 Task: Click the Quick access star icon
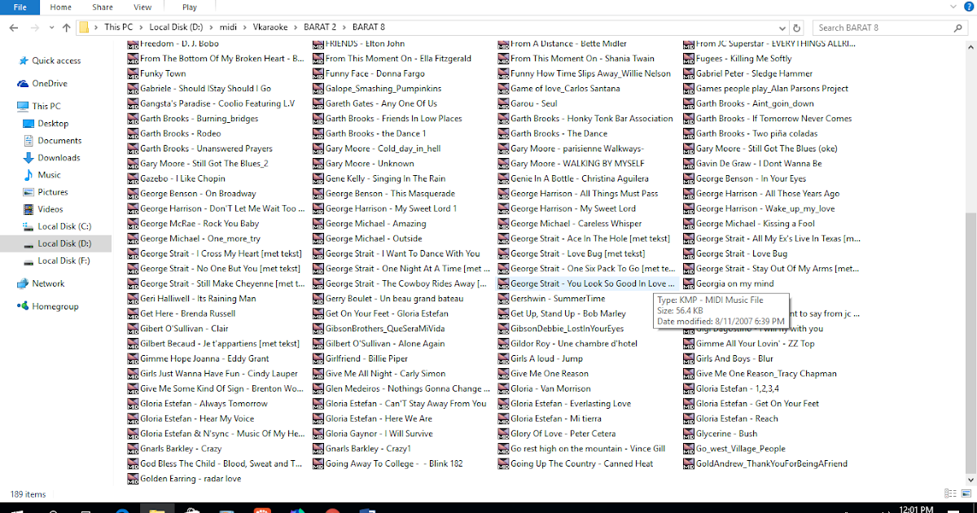coord(23,61)
